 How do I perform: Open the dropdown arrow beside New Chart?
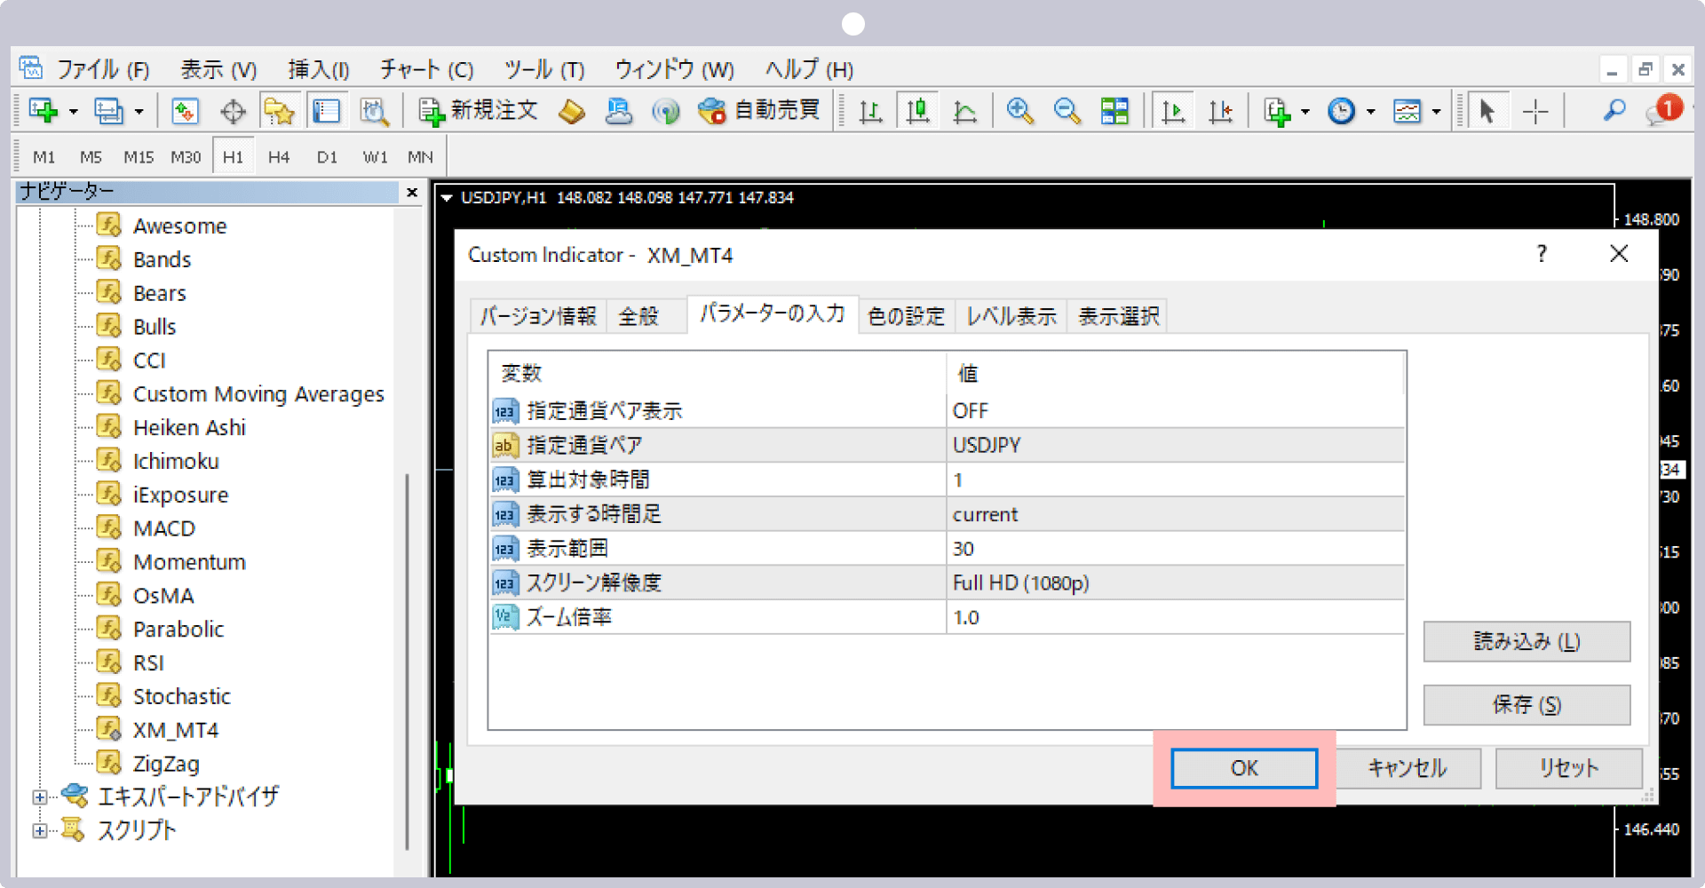pyautogui.click(x=74, y=112)
